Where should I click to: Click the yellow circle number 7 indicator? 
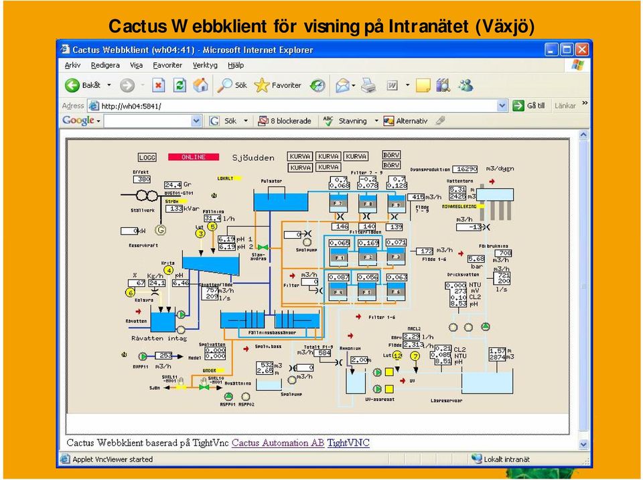coord(415,356)
